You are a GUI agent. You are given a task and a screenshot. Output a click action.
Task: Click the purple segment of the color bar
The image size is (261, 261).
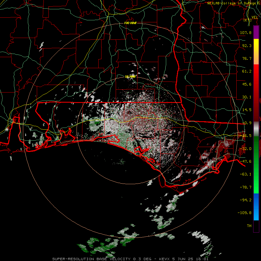(256, 32)
